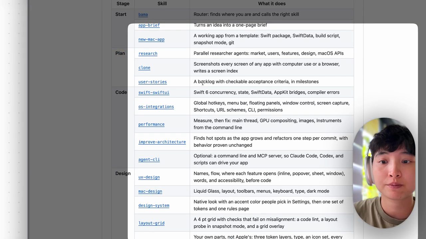Image resolution: width=426 pixels, height=239 pixels.
Task: Click the 'Start' stage cell
Action: pyautogui.click(x=121, y=14)
